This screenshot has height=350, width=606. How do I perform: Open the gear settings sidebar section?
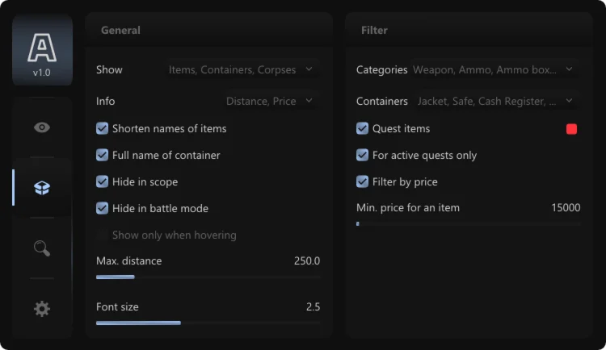42,308
